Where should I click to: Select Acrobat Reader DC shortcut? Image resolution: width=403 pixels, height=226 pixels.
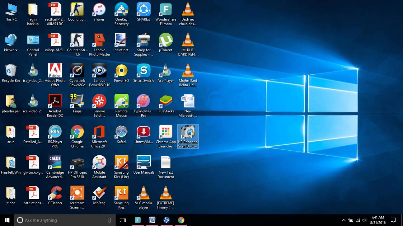(55, 106)
